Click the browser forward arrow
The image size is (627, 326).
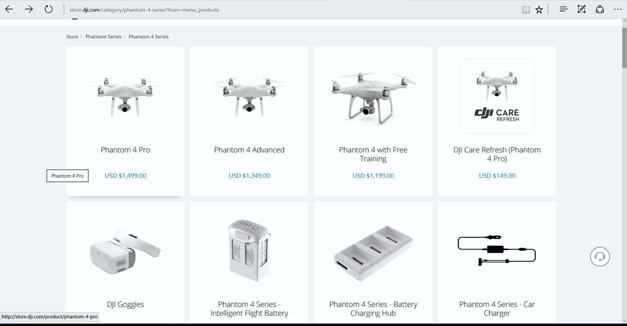point(29,9)
